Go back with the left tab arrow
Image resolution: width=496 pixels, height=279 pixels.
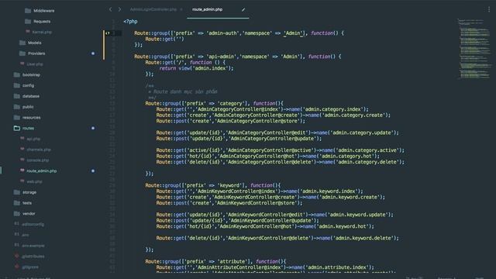coord(110,9)
